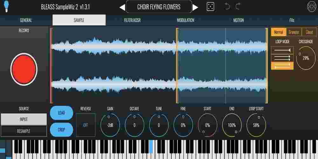This screenshot has height=159, width=318.
Task: Go to the previous preset arrow
Action: pos(122,8)
